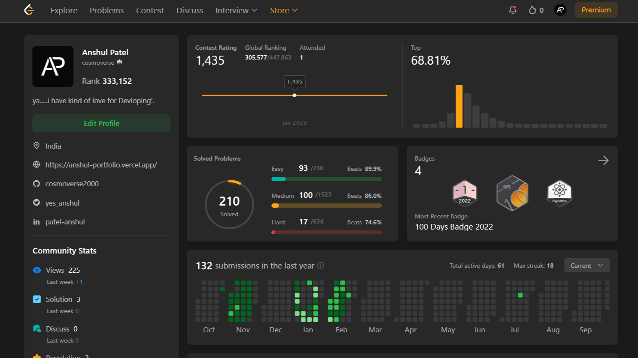
Task: Click the Easy problems progress bar
Action: click(x=327, y=179)
